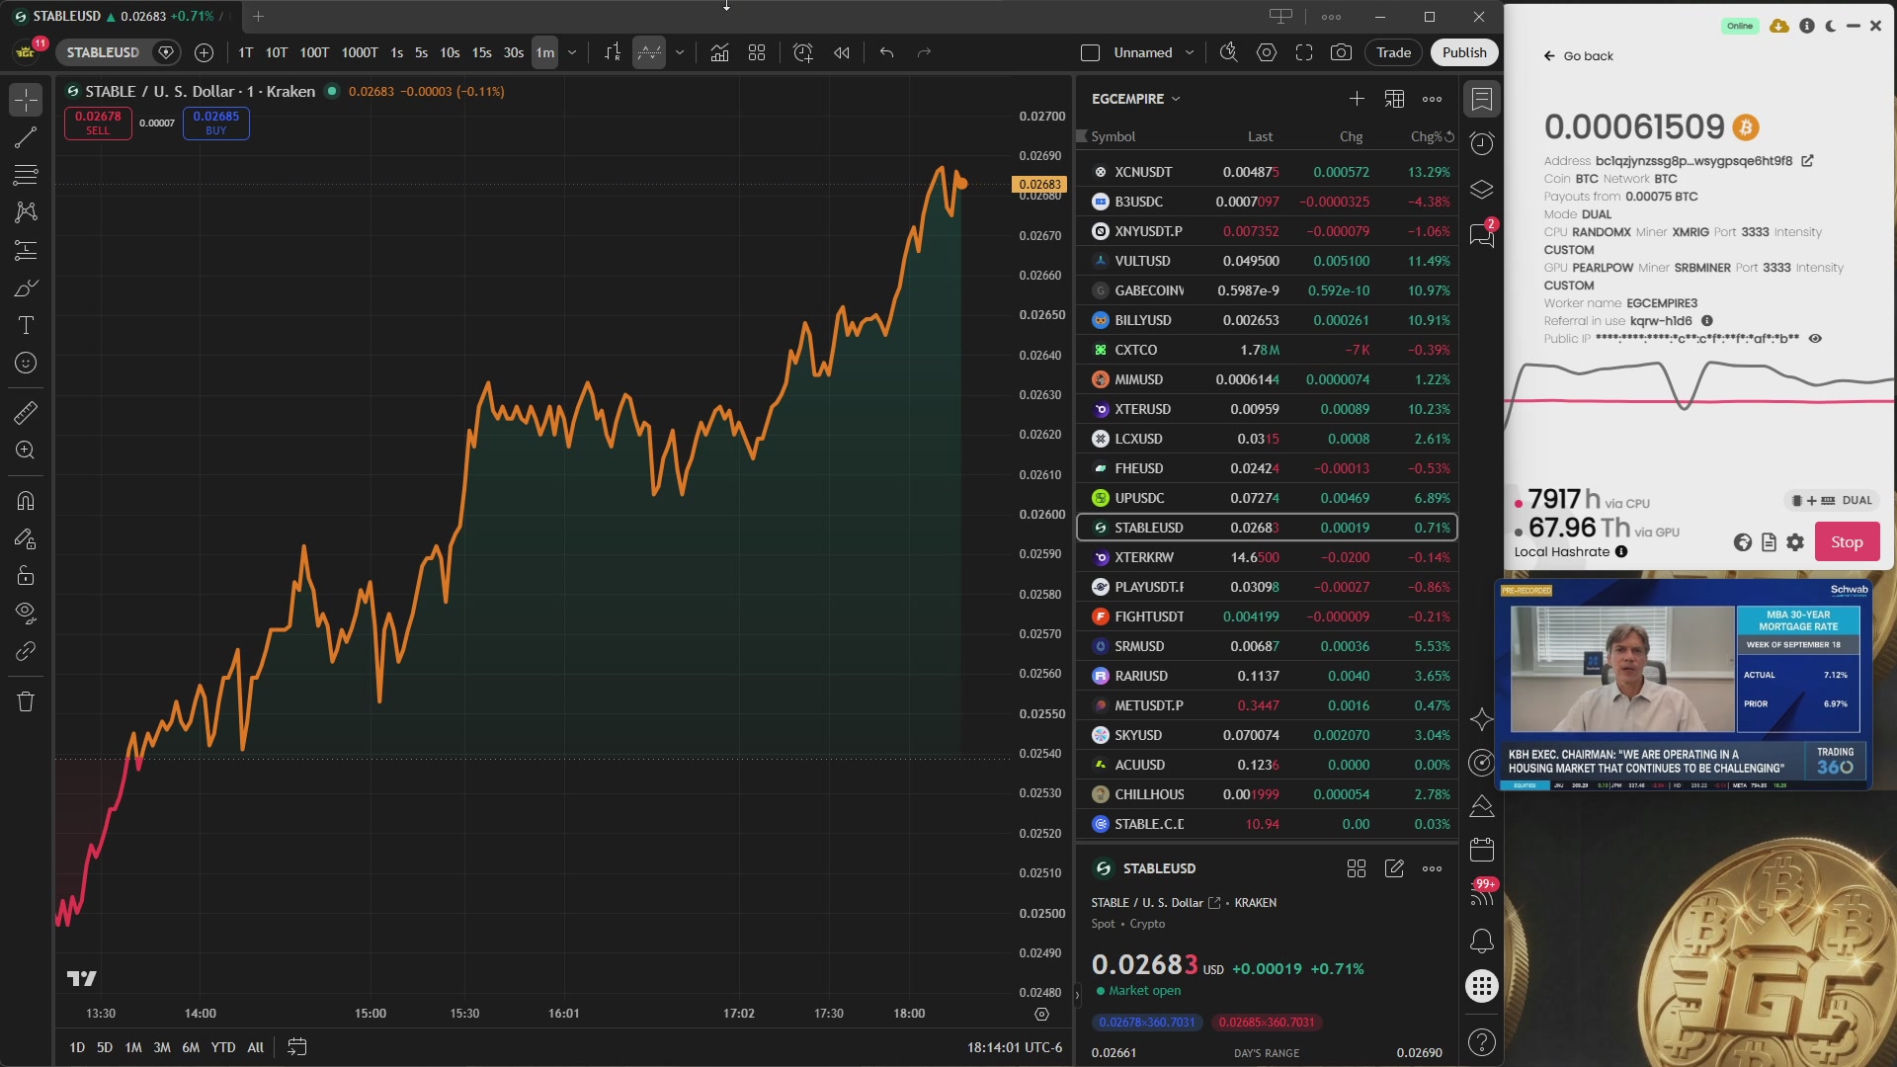Toggle magnet mode for drawings
Image resolution: width=1897 pixels, height=1067 pixels.
(26, 500)
